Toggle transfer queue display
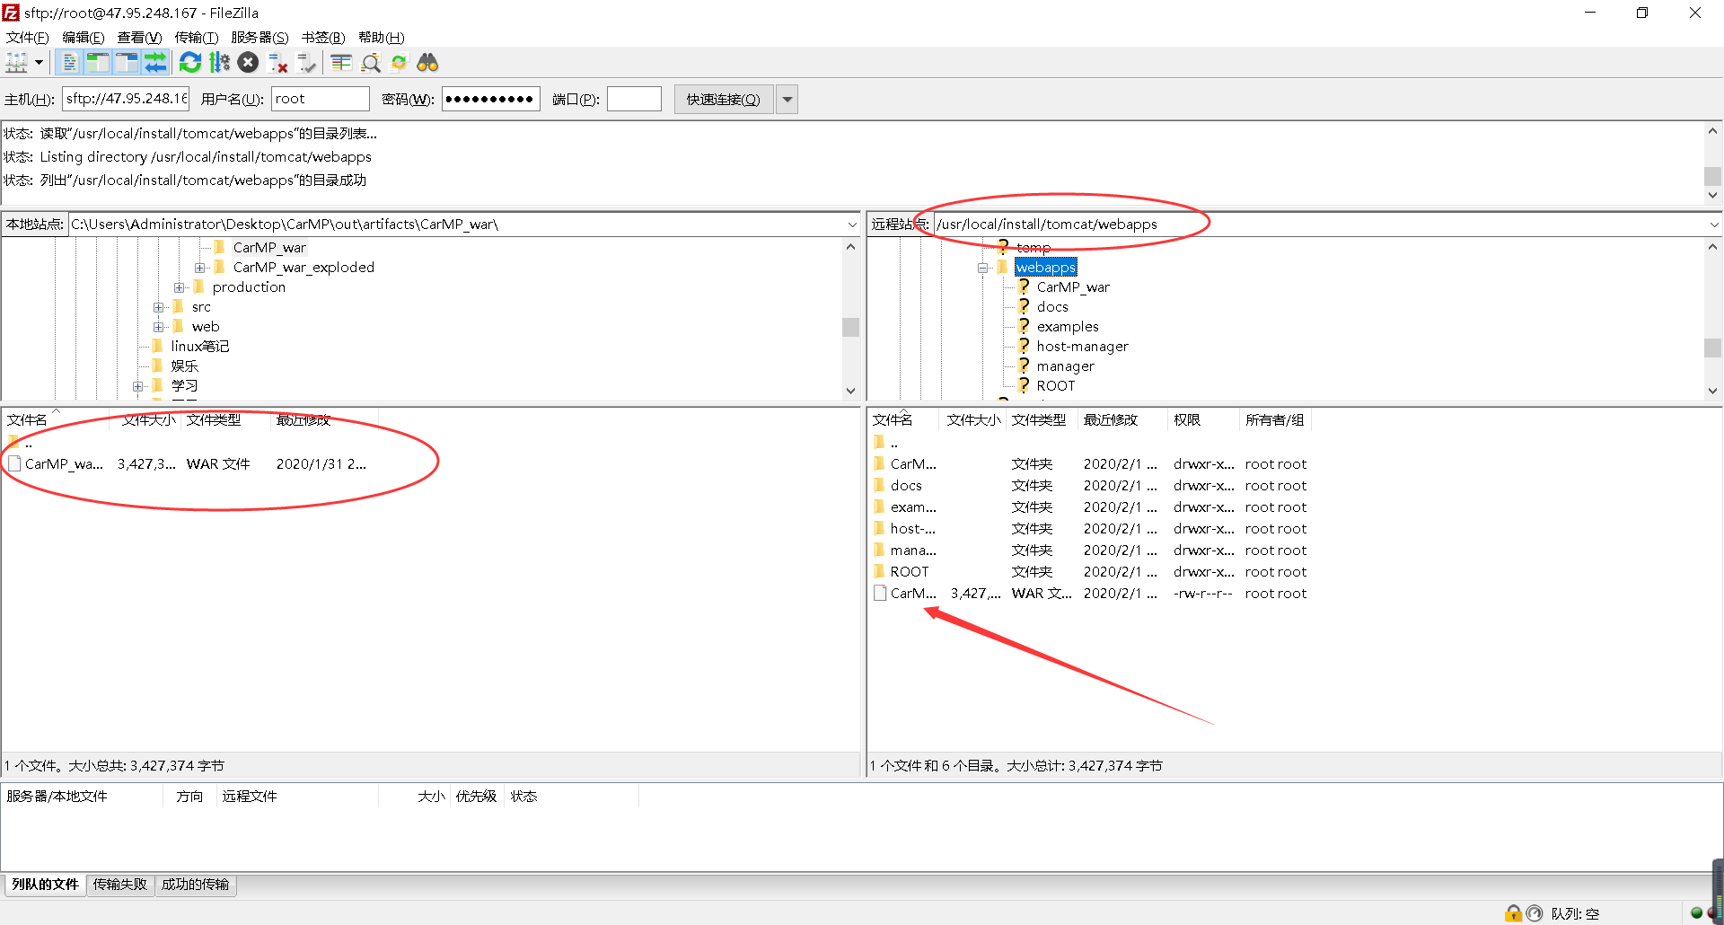The image size is (1724, 925). 155,63
